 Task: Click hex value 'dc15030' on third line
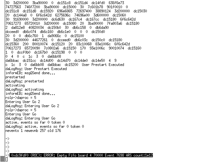[x=140, y=11]
